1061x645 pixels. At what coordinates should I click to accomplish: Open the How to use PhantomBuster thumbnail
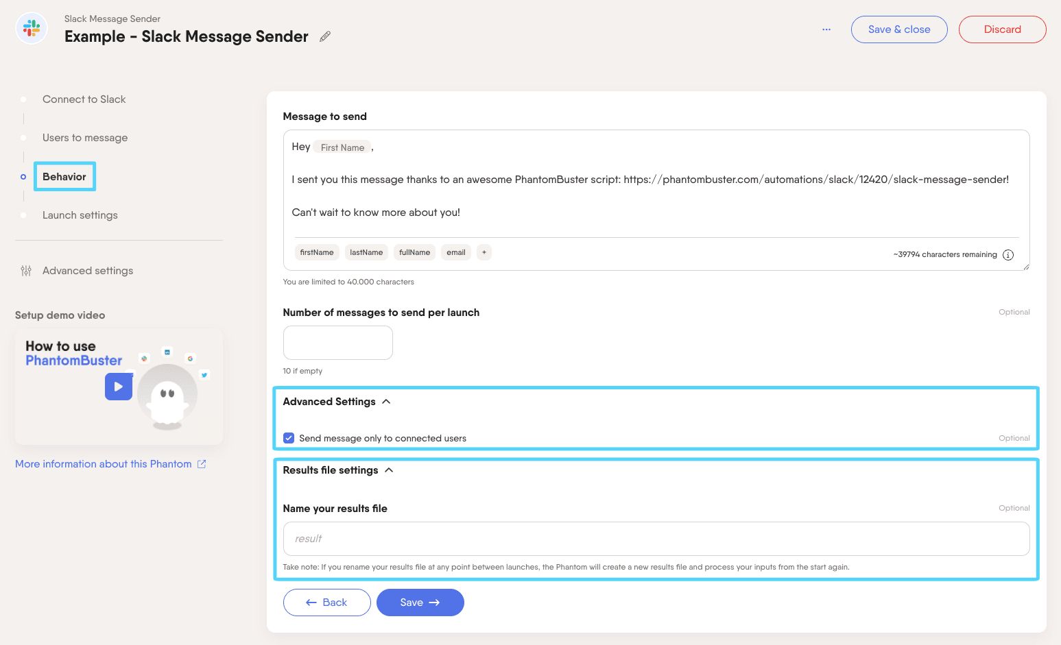119,387
